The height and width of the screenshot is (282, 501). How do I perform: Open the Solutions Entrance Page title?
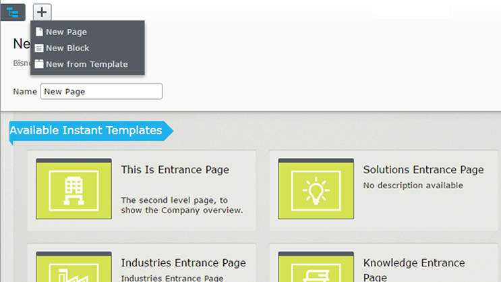pos(423,169)
